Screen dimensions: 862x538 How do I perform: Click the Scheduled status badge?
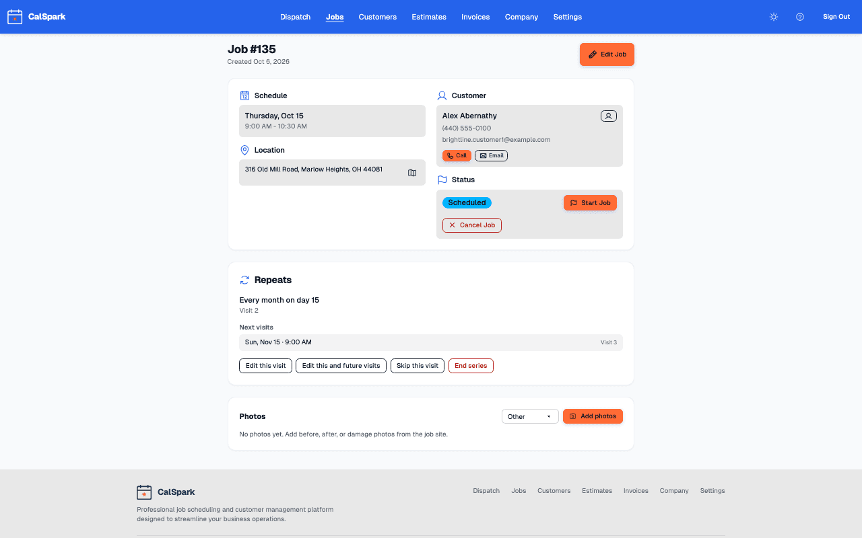pyautogui.click(x=467, y=202)
